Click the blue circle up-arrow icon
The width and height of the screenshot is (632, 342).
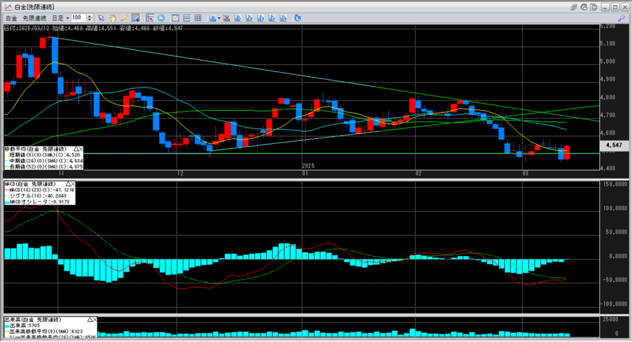(x=162, y=18)
